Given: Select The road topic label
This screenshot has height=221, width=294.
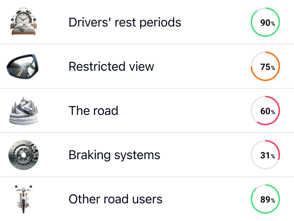Looking at the screenshot, I should click(93, 110).
